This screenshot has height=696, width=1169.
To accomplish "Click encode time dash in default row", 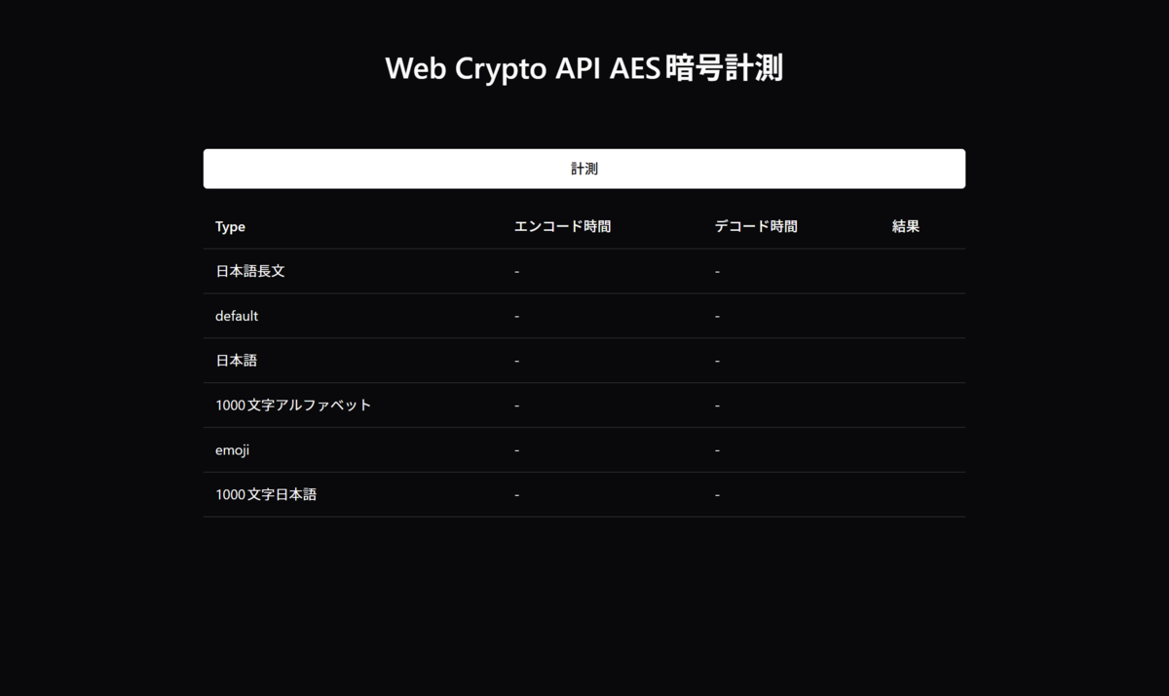I will click(517, 317).
